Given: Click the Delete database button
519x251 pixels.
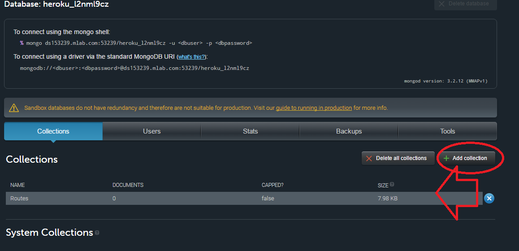Looking at the screenshot, I should point(465,4).
